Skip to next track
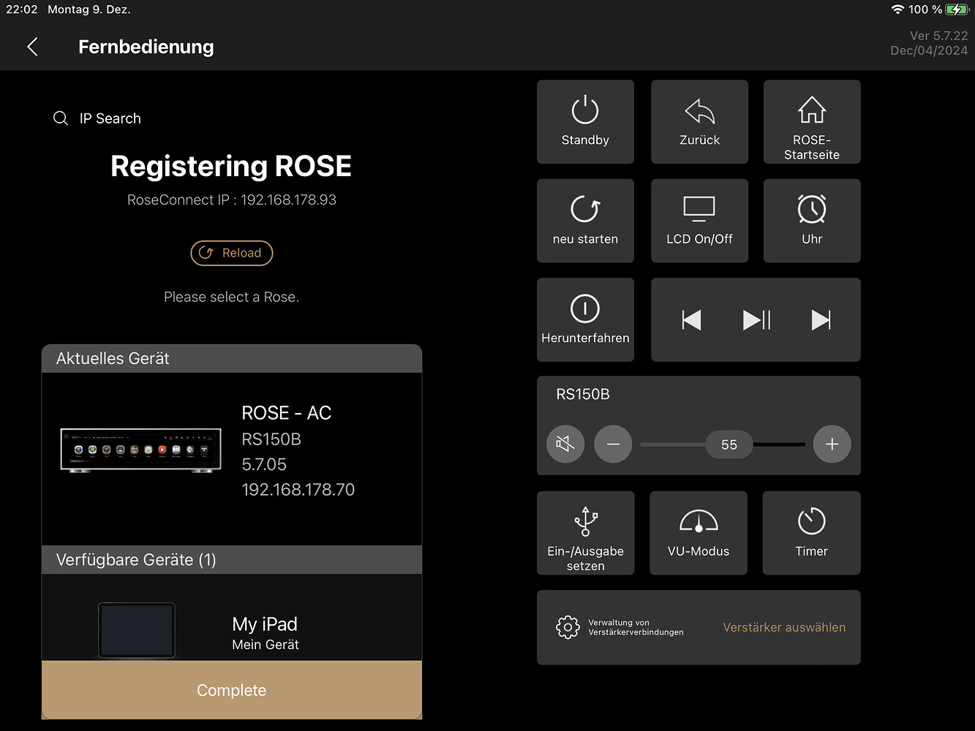The width and height of the screenshot is (975, 731). (x=821, y=319)
